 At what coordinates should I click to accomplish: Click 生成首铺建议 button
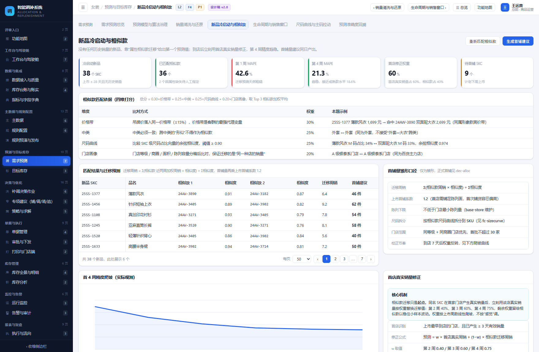[518, 41]
